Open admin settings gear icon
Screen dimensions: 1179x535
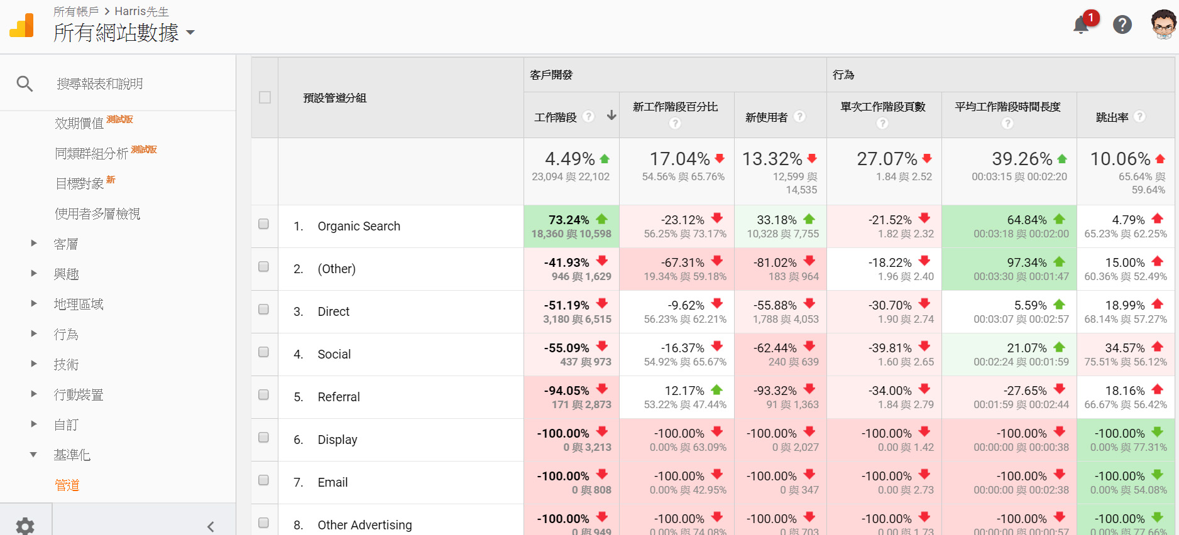pyautogui.click(x=25, y=526)
